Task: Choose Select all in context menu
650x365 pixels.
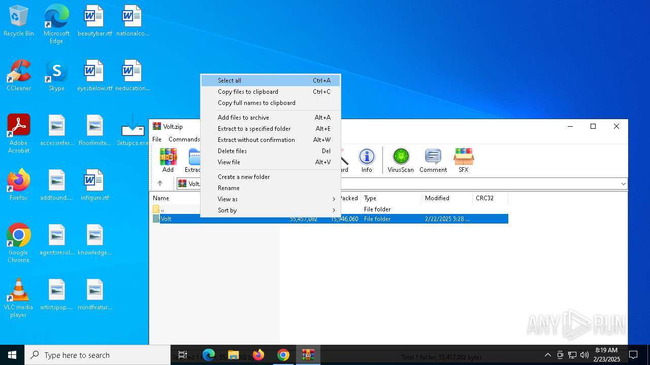Action: 271,81
